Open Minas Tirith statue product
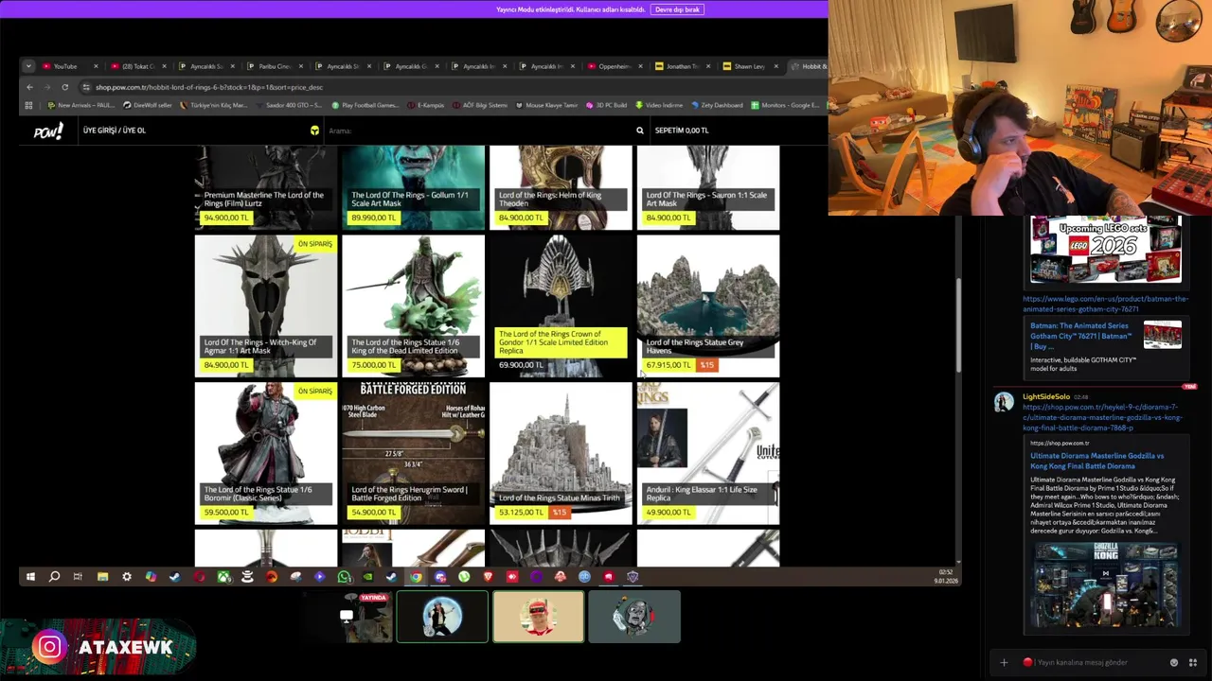This screenshot has height=681, width=1212. pos(561,453)
